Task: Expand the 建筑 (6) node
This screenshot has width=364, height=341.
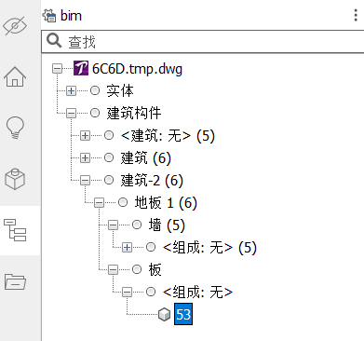Action: pyautogui.click(x=85, y=157)
